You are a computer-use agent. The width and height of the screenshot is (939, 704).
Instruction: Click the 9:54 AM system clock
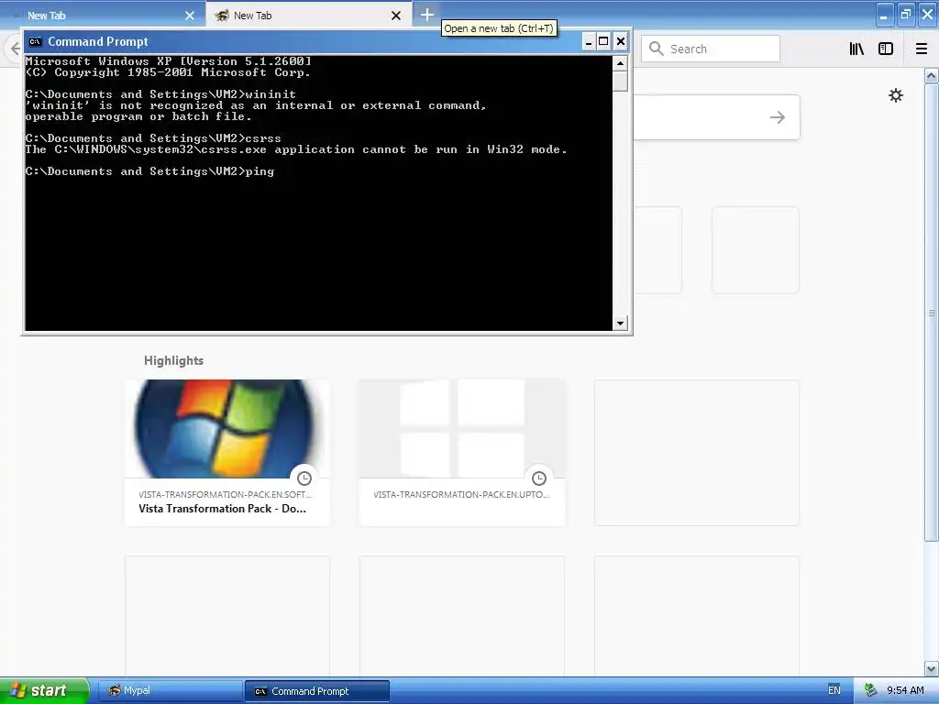[x=905, y=690]
